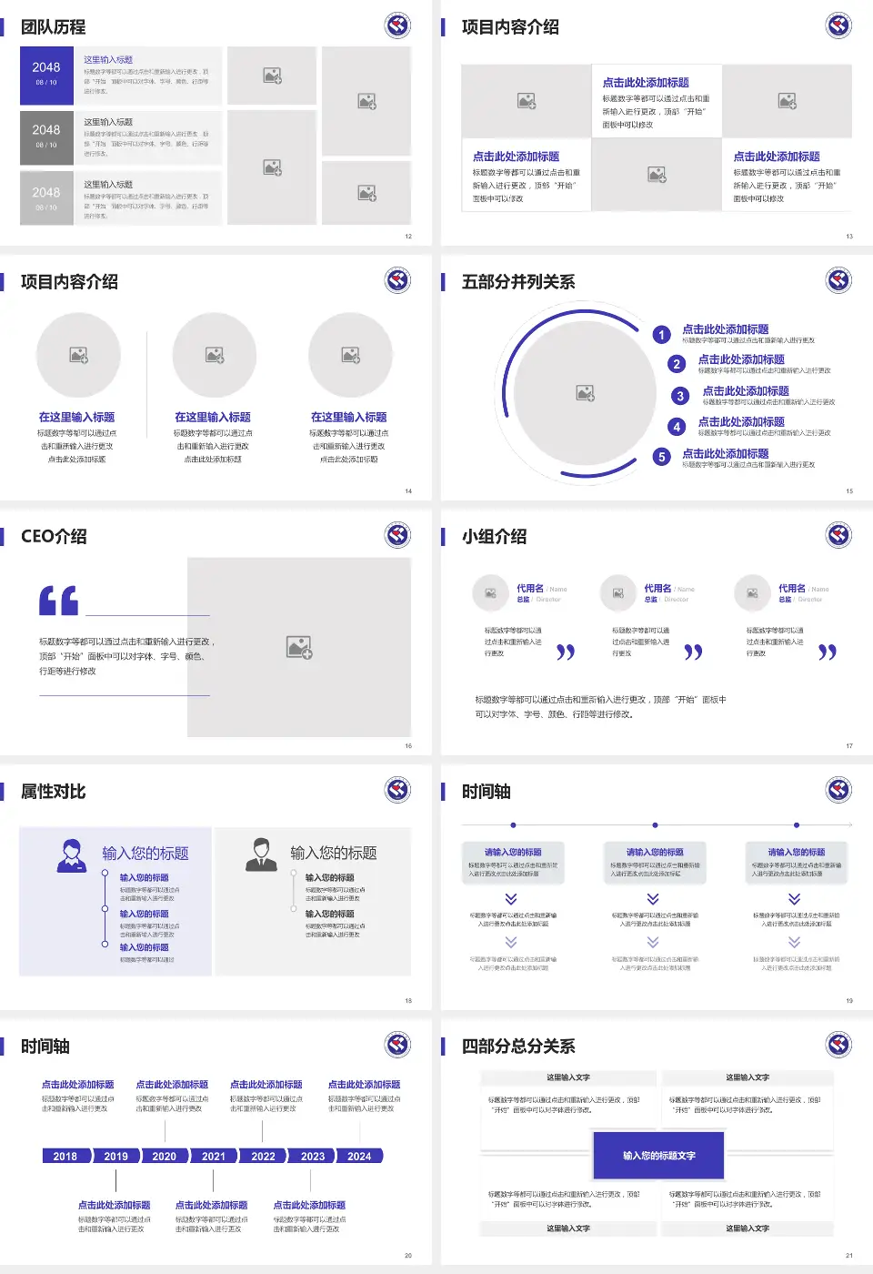Select the dark businessman avatar icon in 属性对比
The width and height of the screenshot is (873, 1274).
tap(261, 855)
